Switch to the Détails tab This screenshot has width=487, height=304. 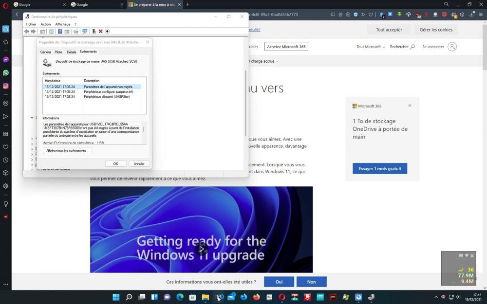coord(72,52)
